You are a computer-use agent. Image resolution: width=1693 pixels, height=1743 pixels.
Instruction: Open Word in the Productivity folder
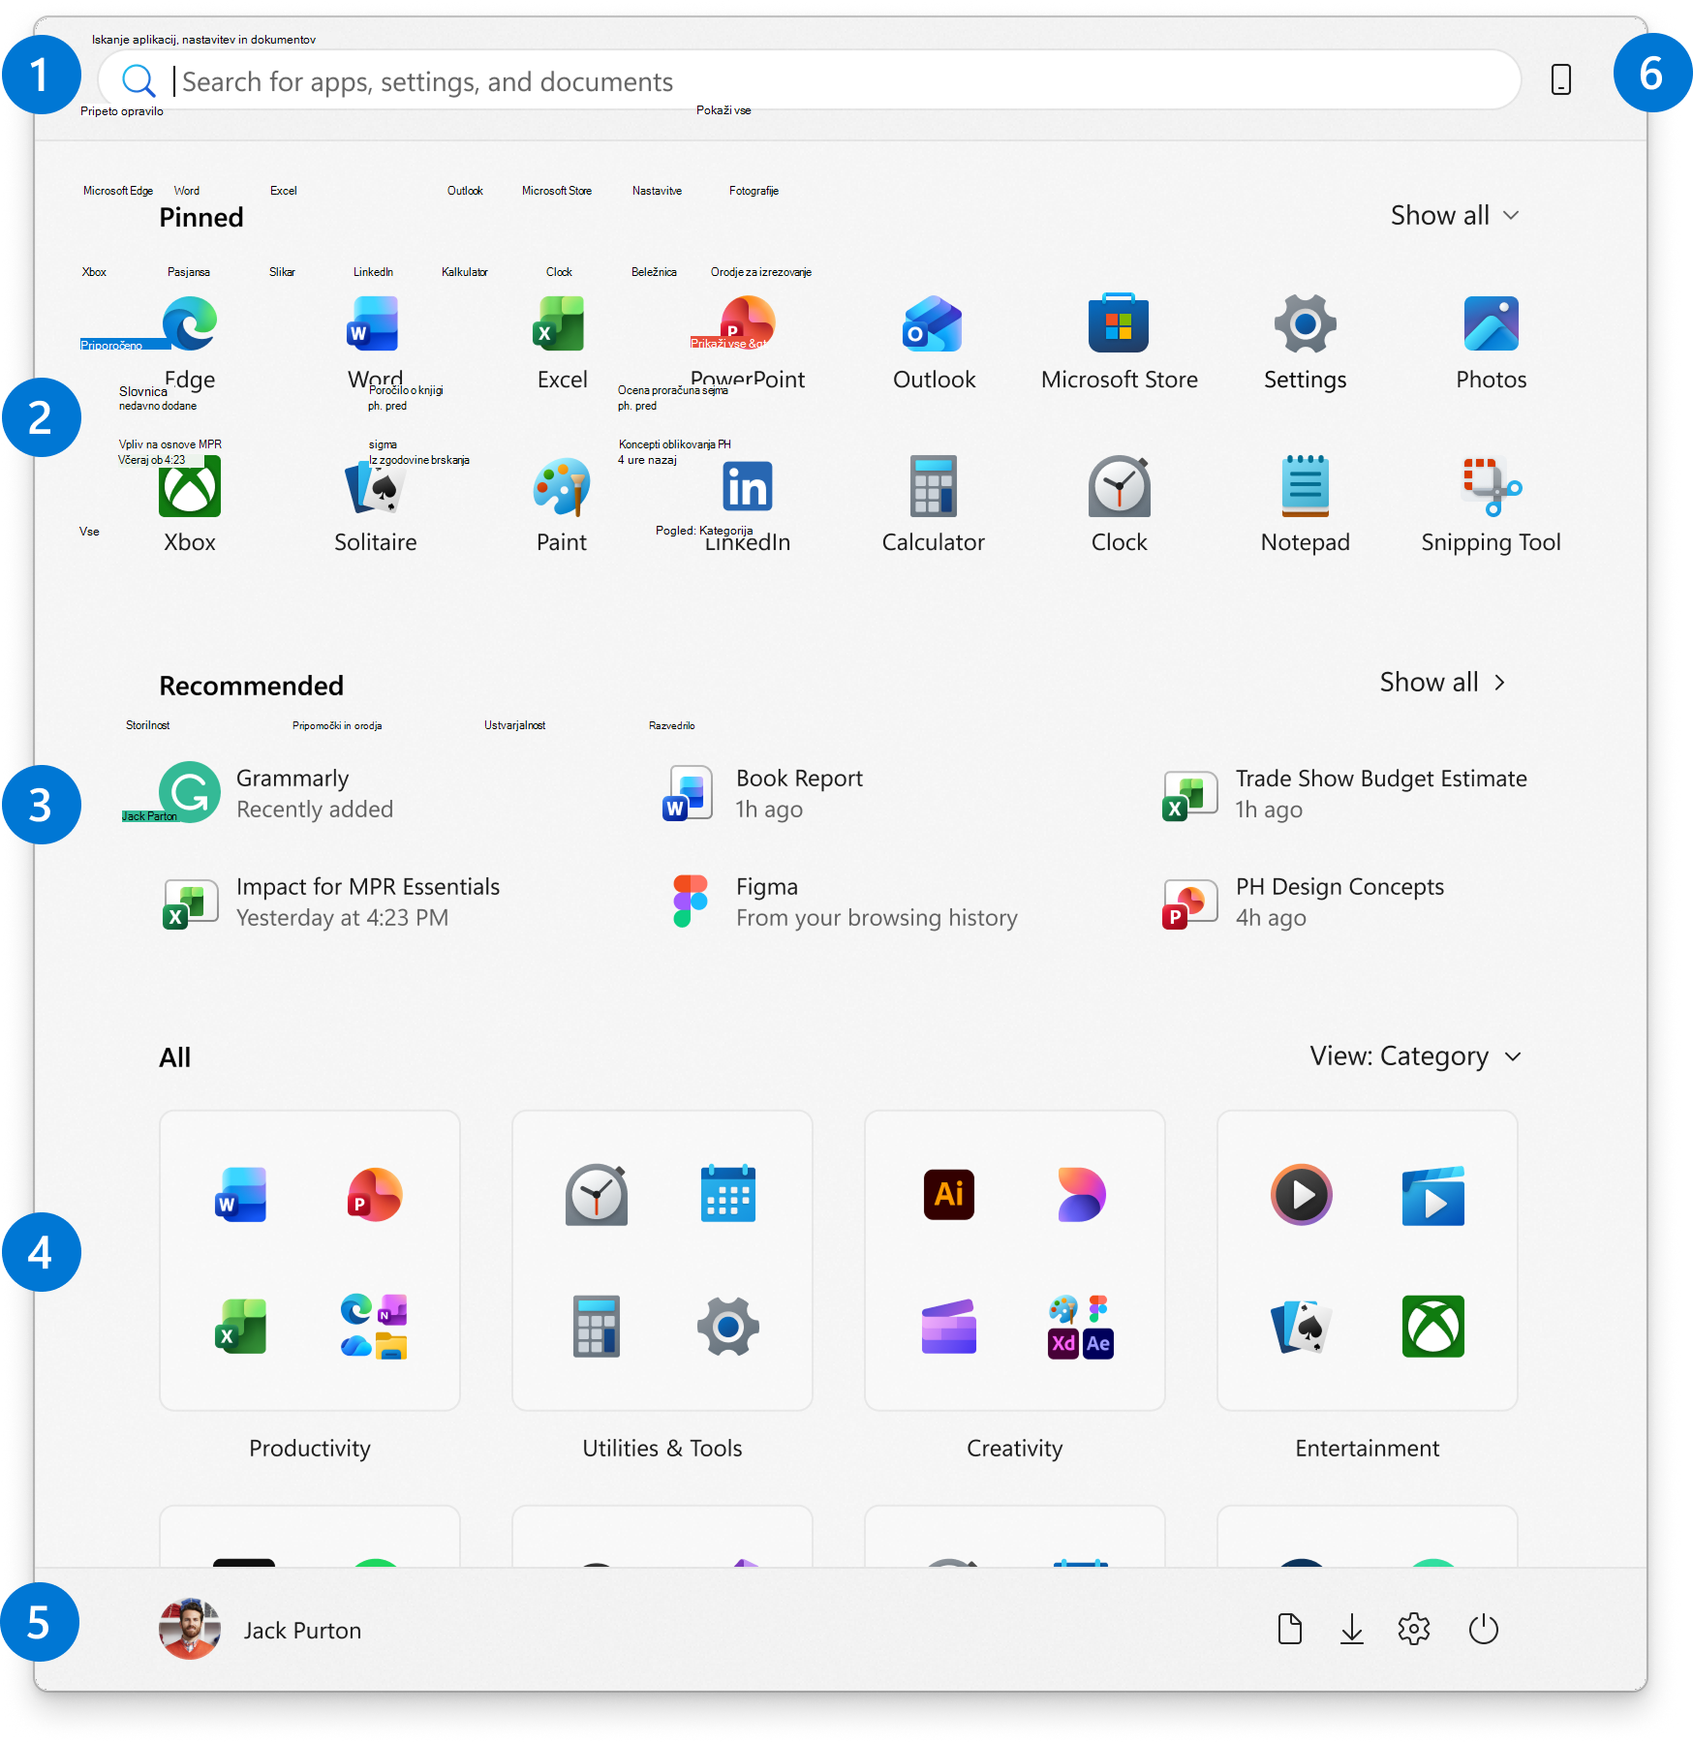(240, 1194)
